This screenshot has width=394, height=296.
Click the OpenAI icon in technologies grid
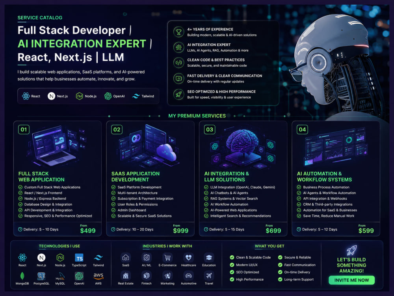tap(79, 276)
